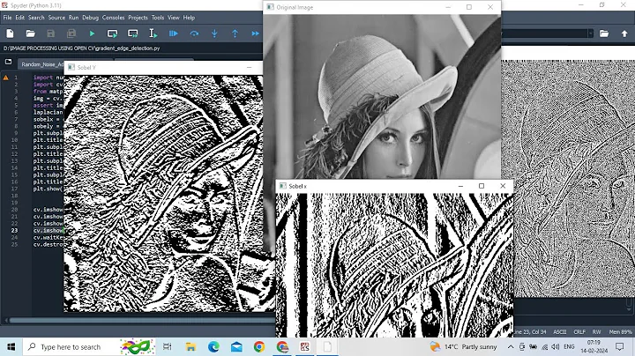Open the network status tray icon
This screenshot has height=356, width=635.
[545, 346]
